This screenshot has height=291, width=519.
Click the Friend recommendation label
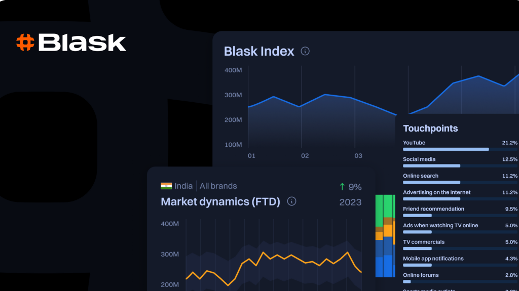[x=433, y=209]
